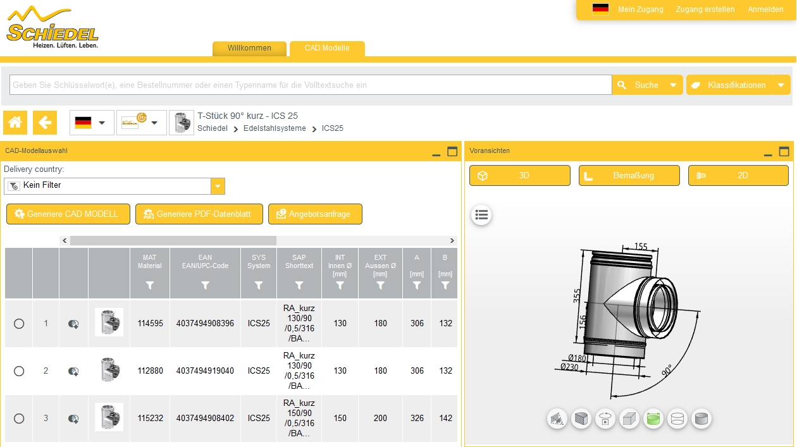The height and width of the screenshot is (447, 797).
Task: Open the Delivery country filter dropdown
Action: pos(218,186)
